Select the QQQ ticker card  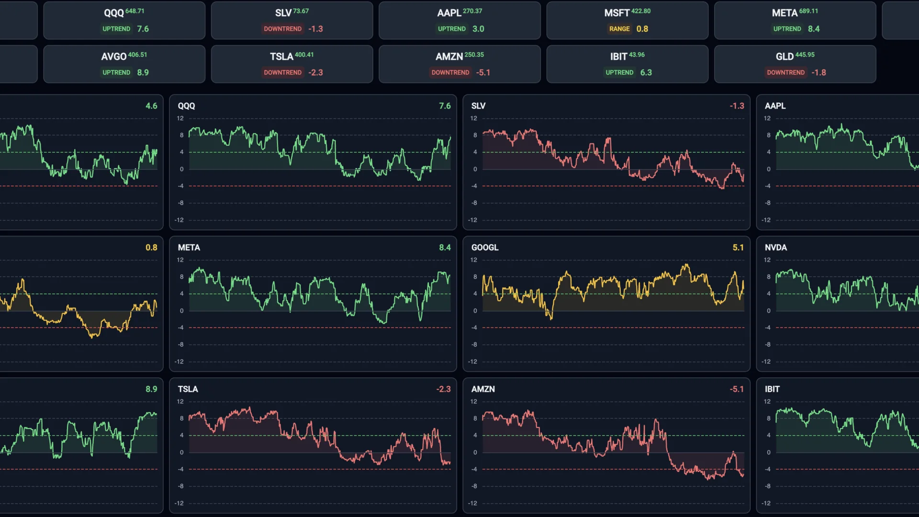point(124,20)
